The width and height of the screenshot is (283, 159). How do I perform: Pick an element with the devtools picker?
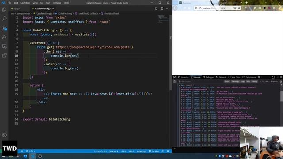coord(174,77)
